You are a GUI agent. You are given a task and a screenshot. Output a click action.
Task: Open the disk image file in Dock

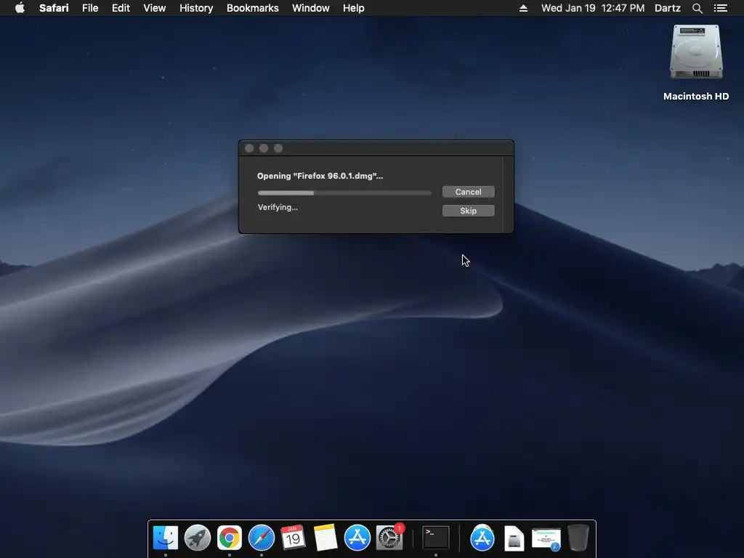pos(514,538)
